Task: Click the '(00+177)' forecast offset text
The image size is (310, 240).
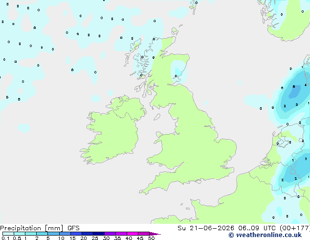Action: (294, 228)
